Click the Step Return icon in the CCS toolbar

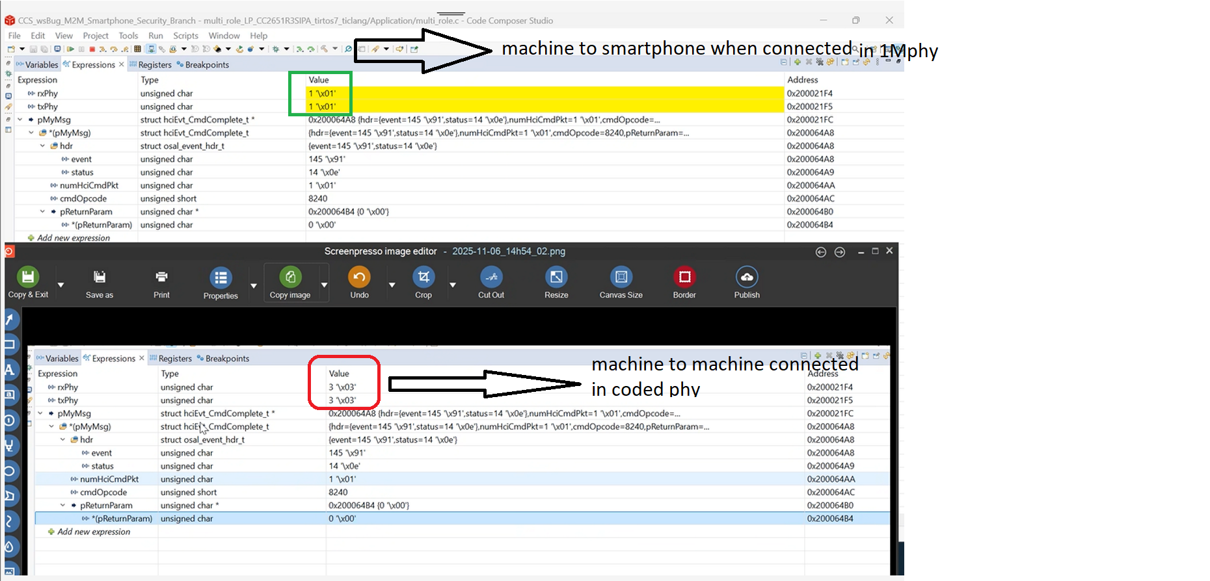tap(124, 49)
